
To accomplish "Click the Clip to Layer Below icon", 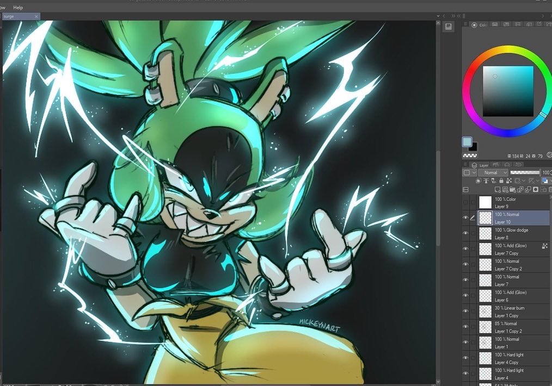I will click(x=479, y=180).
